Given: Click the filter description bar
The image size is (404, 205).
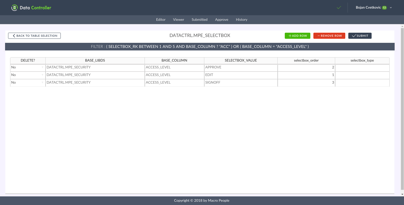Looking at the screenshot, I should coord(200,47).
